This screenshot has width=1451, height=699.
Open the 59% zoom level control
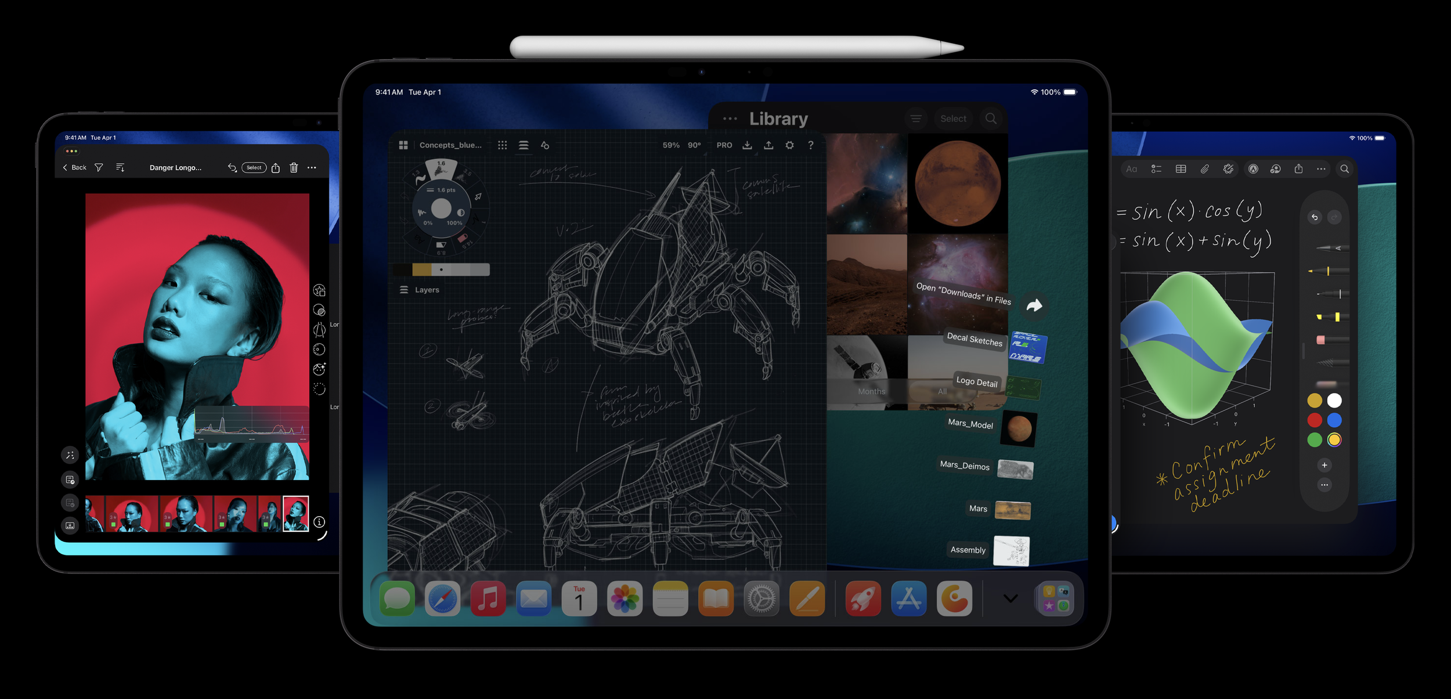pyautogui.click(x=671, y=145)
